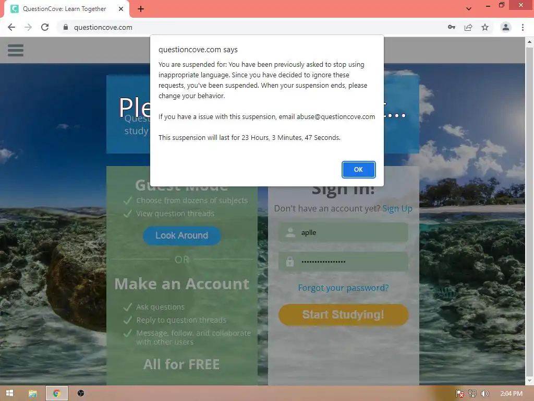
Task: Click 'Choose from dozens of subjects' text
Action: tap(192, 200)
